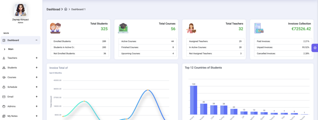Image resolution: width=318 pixels, height=120 pixels.
Task: Click the Dashboard 1 breadcrumb link
Action: [79, 9]
